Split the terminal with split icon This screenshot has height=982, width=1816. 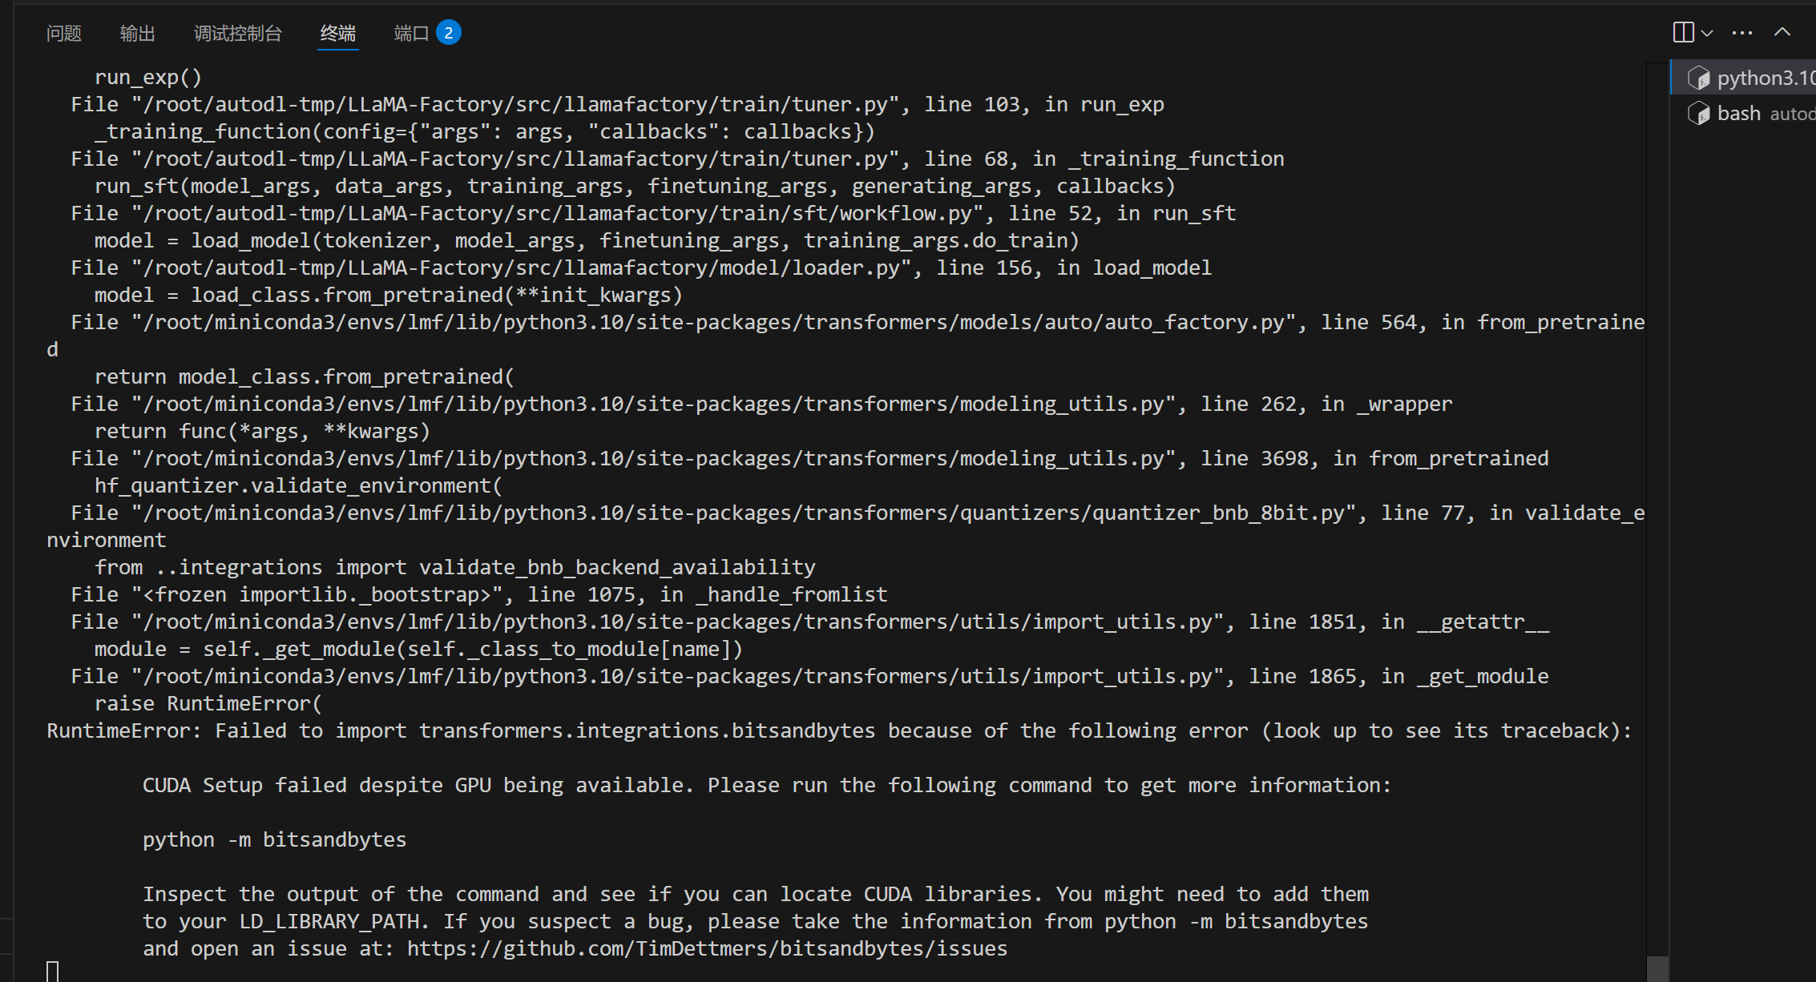click(x=1683, y=32)
